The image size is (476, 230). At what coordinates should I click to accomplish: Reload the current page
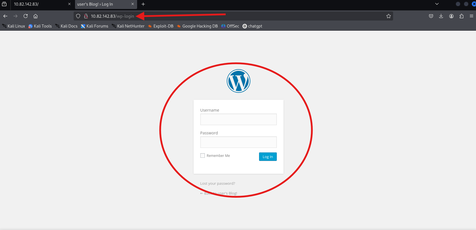tap(26, 16)
